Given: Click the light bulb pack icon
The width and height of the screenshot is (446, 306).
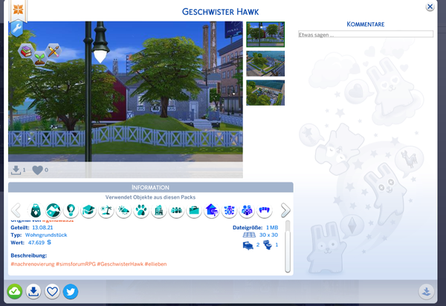Looking at the screenshot, I should [71, 211].
